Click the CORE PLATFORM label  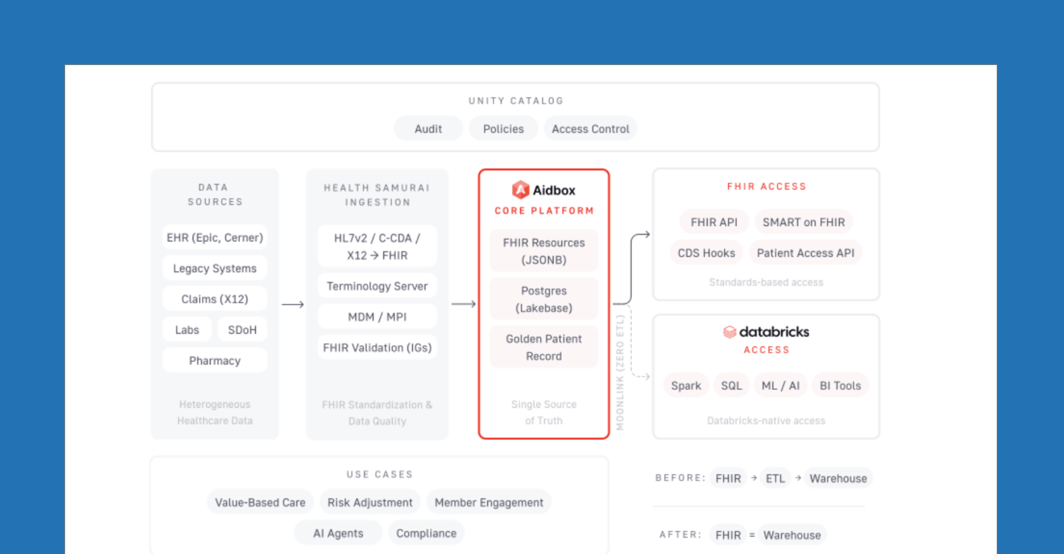544,210
